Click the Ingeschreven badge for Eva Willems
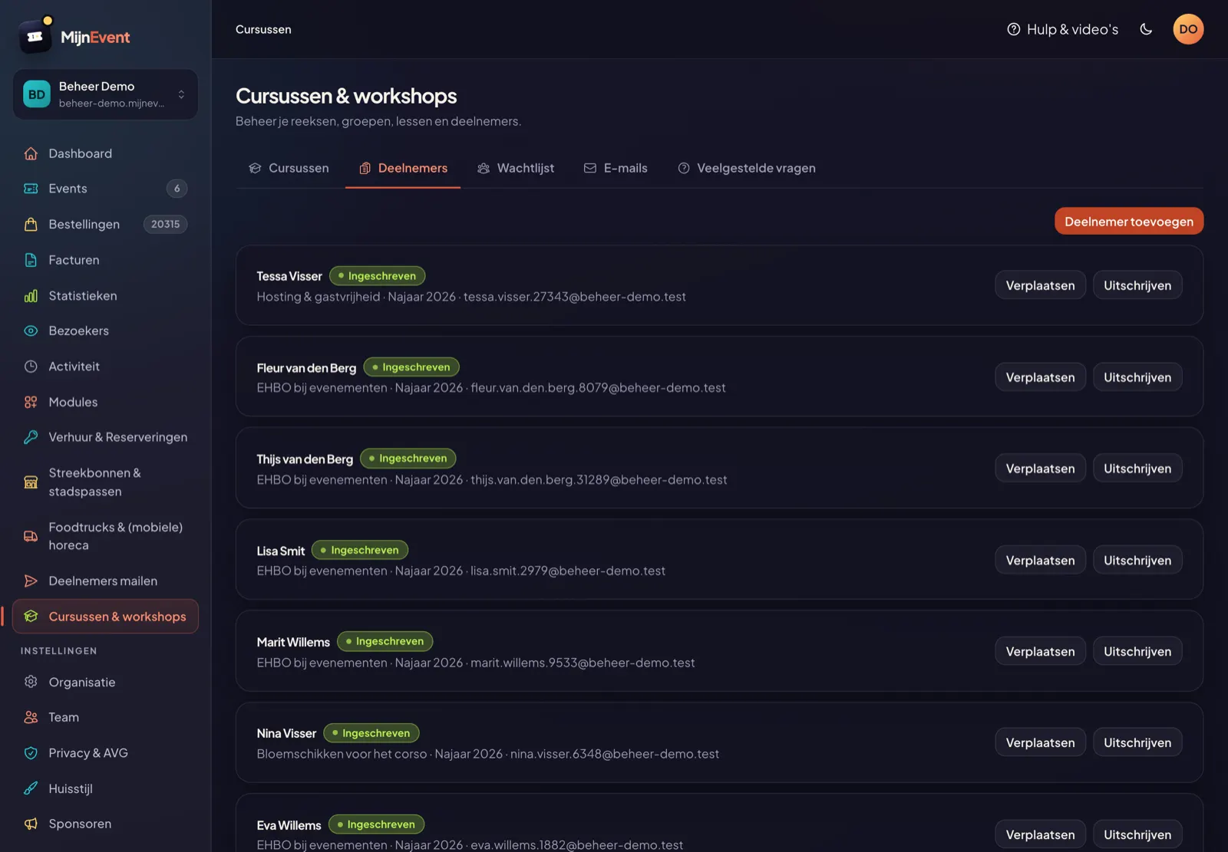 tap(376, 824)
